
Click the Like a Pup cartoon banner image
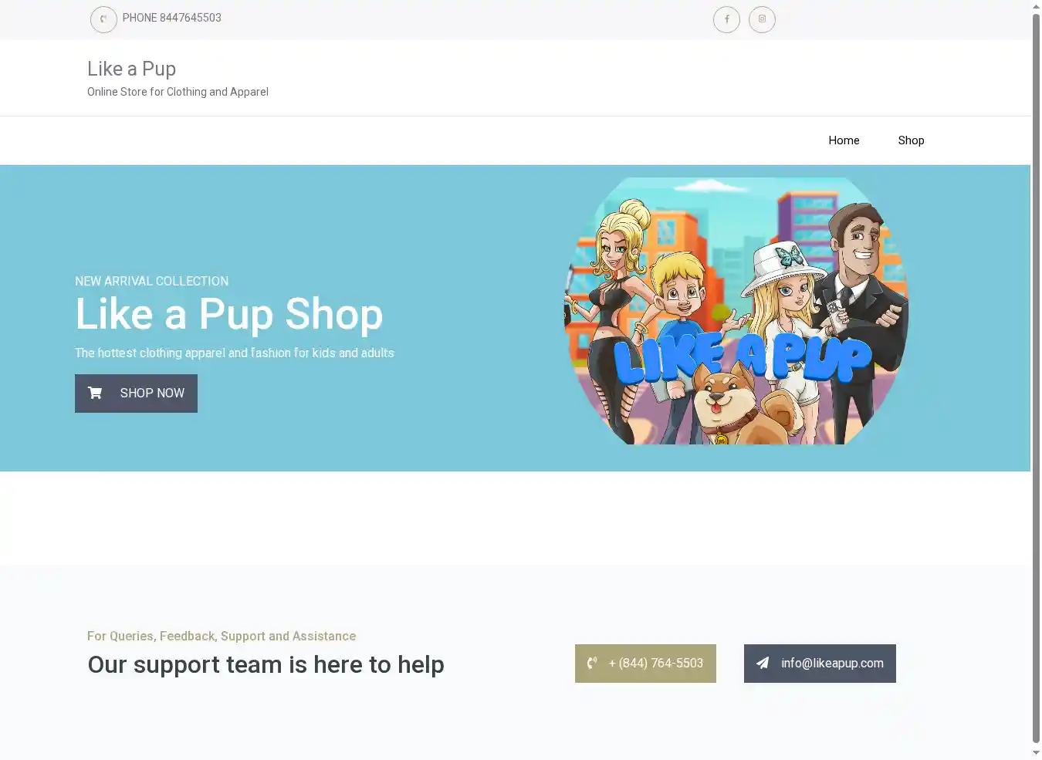736,311
